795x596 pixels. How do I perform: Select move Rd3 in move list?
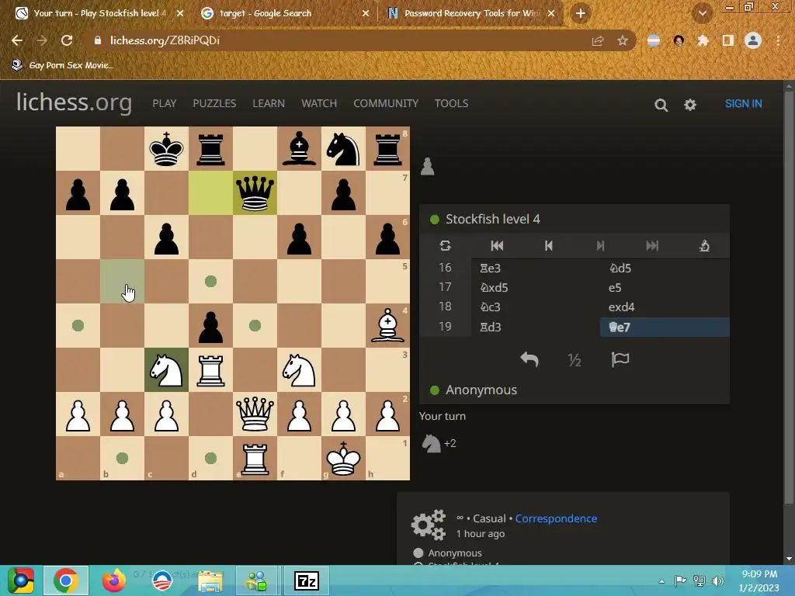536,327
